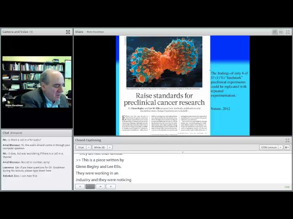
Task: Click the highlighted play captions button
Action: pyautogui.click(x=90, y=187)
